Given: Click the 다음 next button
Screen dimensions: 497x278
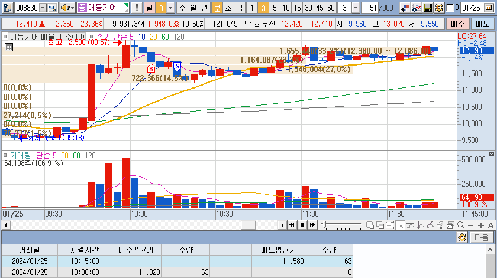Looking at the screenshot, I should point(482,237).
